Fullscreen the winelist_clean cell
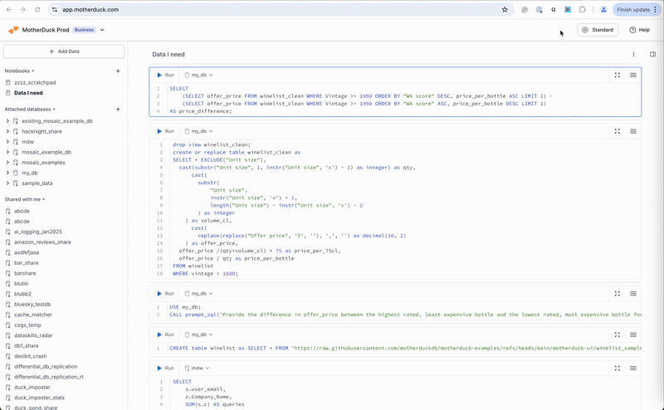 pos(617,131)
